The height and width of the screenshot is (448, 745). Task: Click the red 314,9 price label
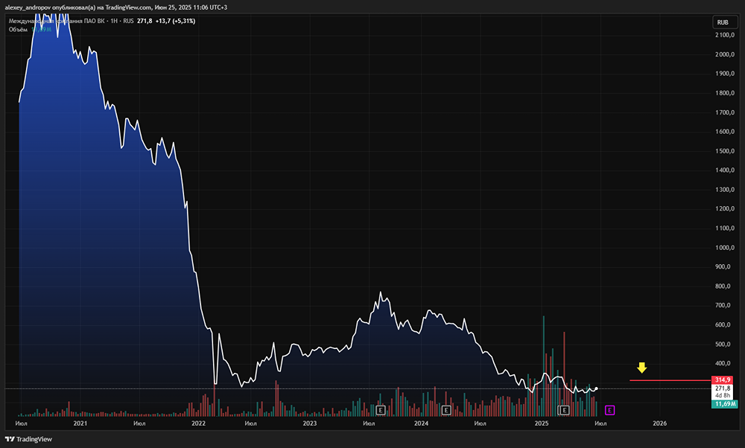pos(723,380)
